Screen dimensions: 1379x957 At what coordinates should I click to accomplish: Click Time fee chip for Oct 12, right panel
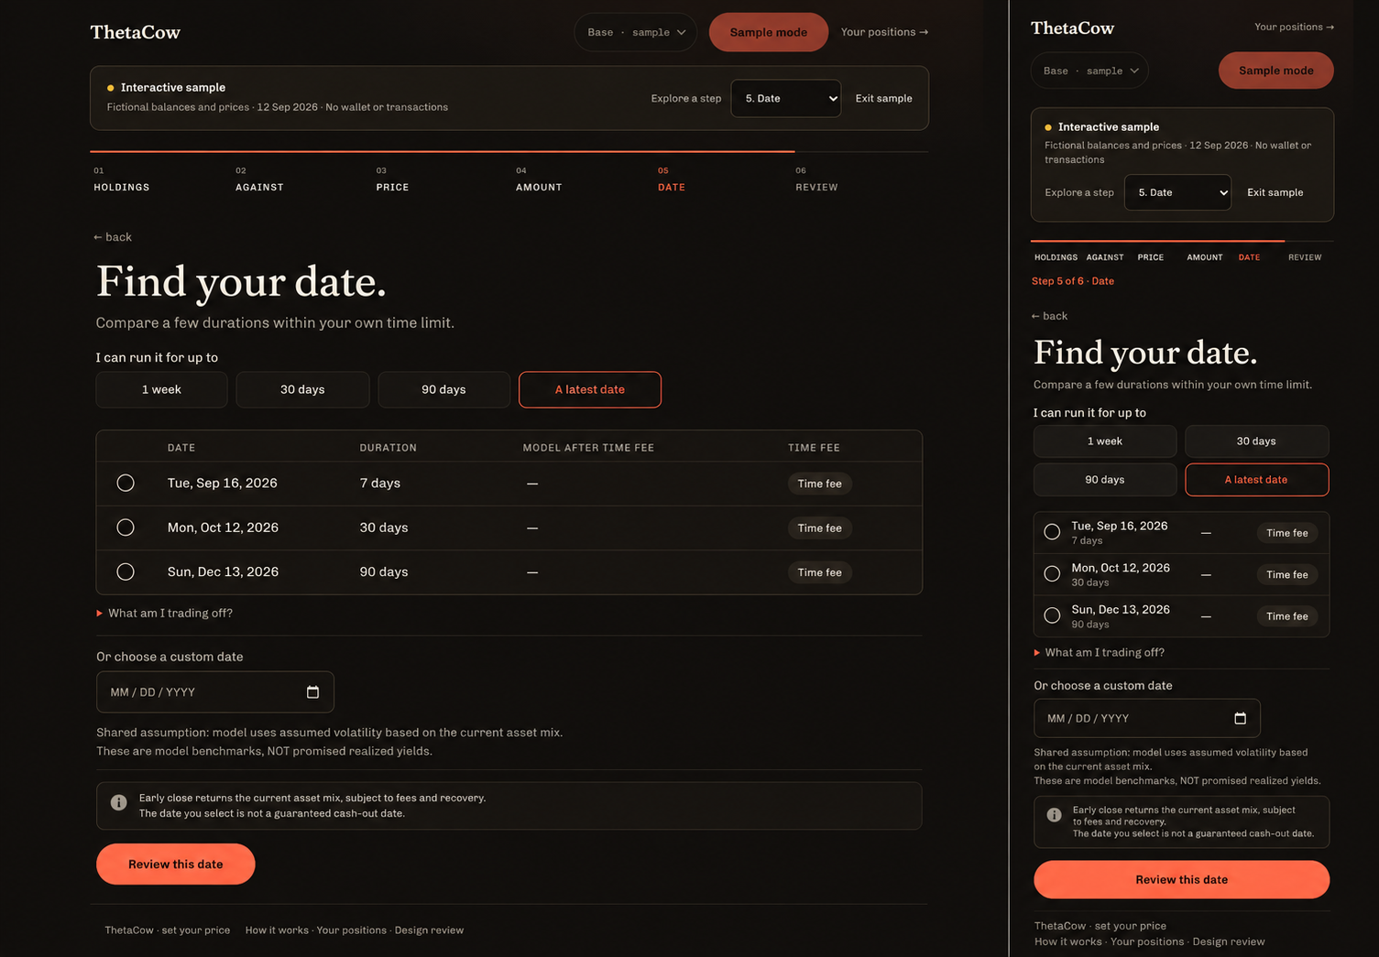[x=1287, y=575]
